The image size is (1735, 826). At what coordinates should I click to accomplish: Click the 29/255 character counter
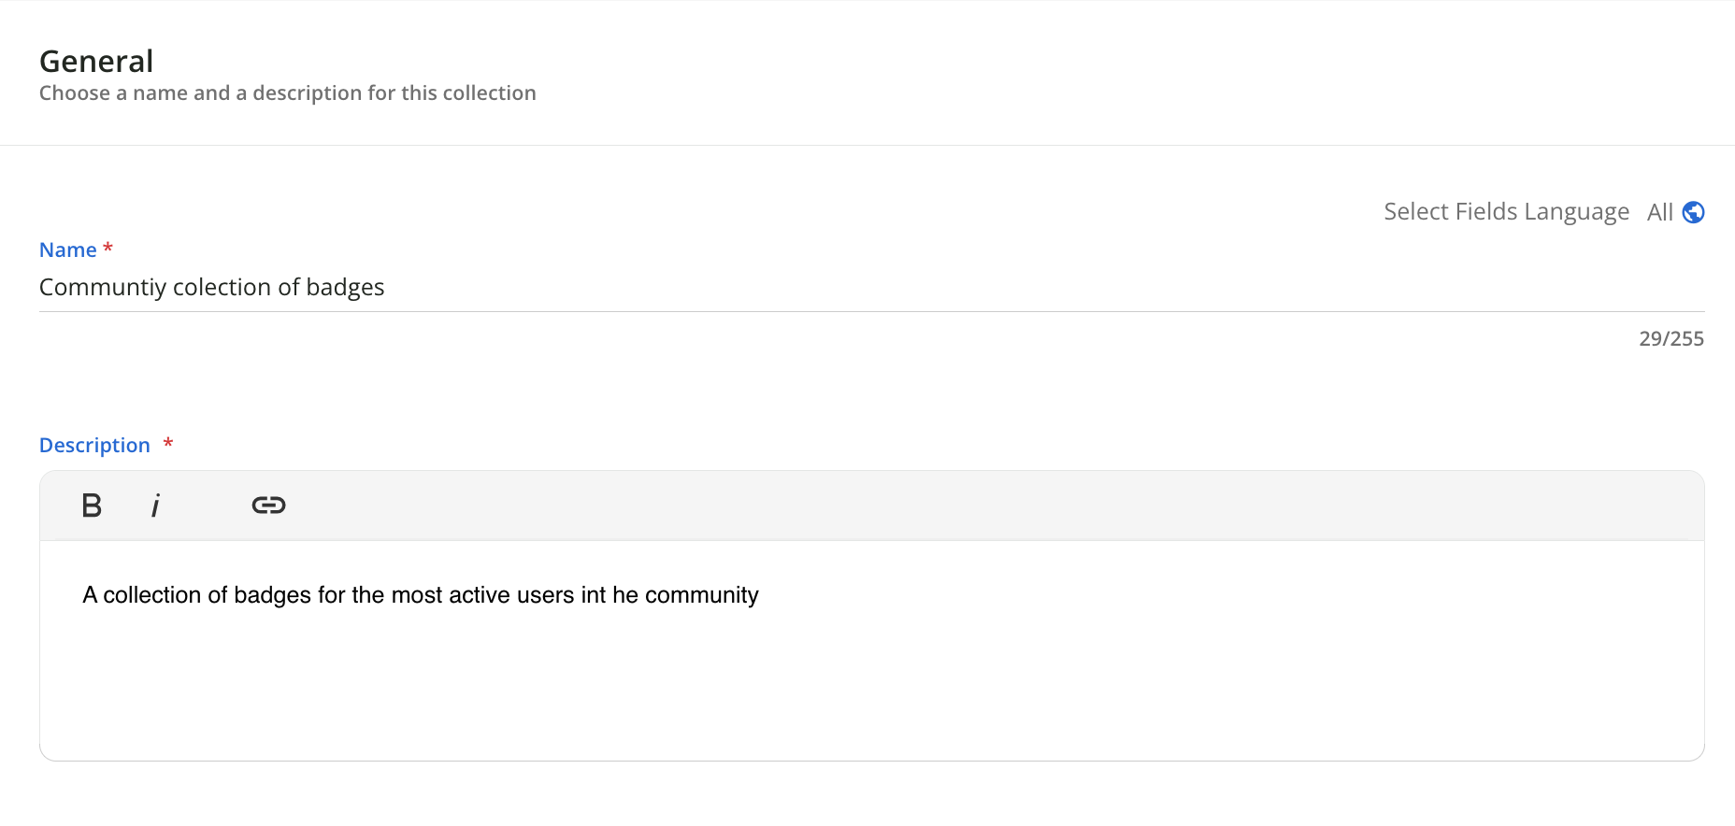point(1670,338)
